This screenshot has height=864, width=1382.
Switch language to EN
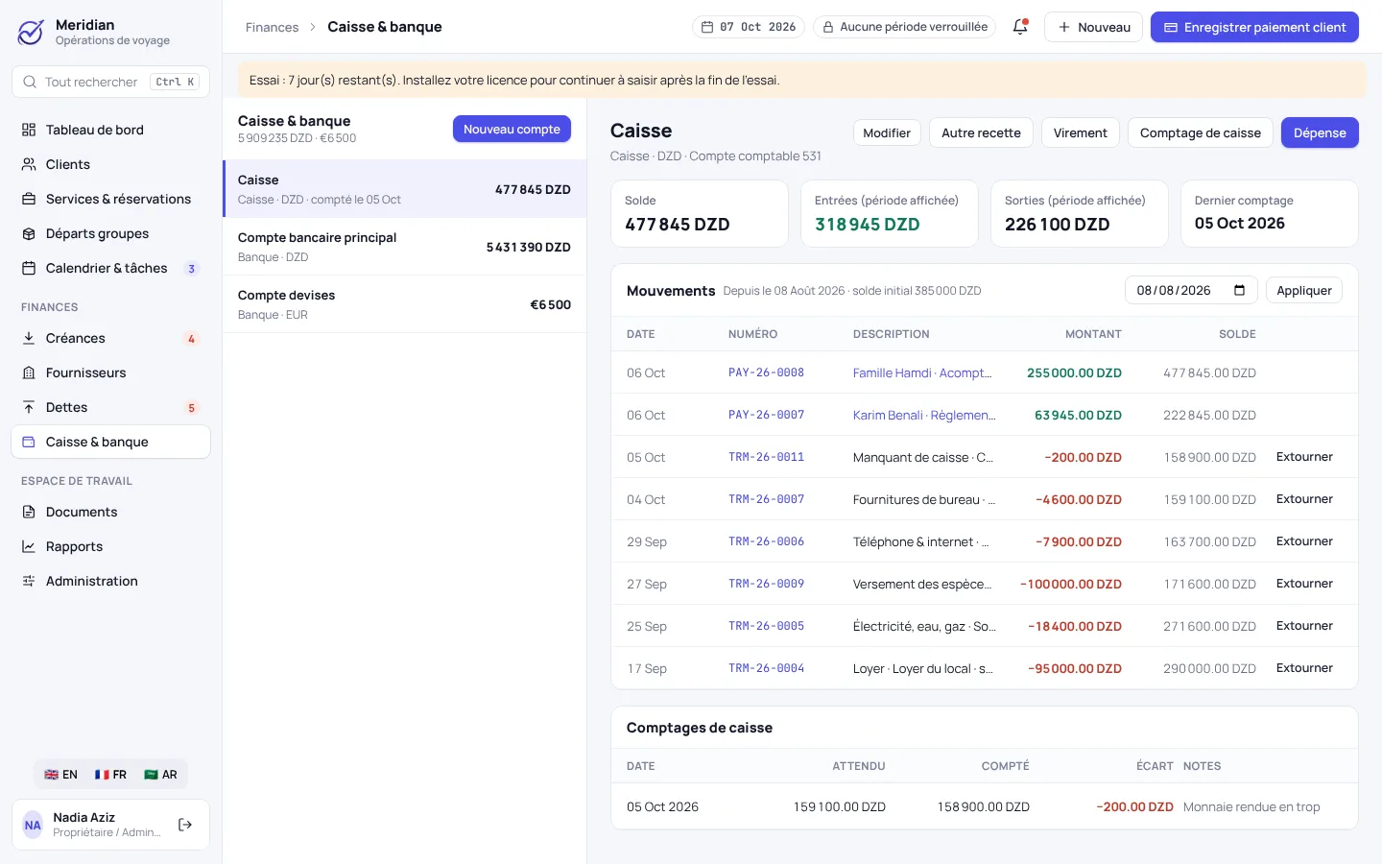pos(61,775)
